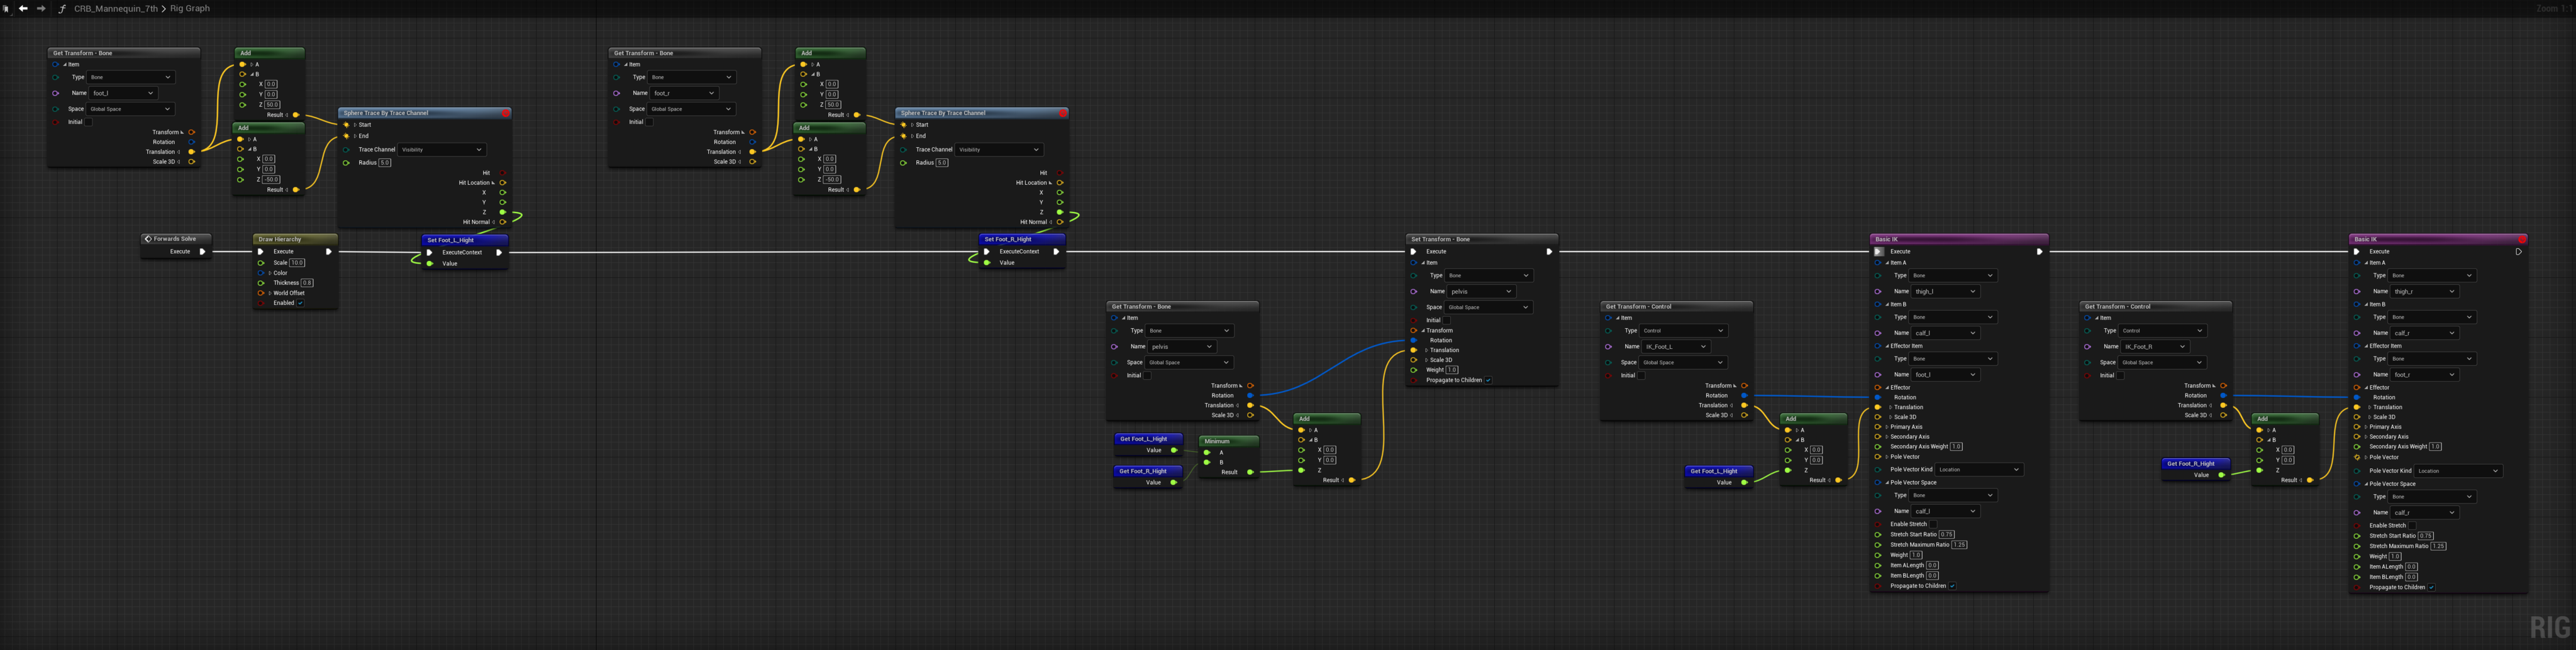The height and width of the screenshot is (650, 2576).
Task: Uncheck Enabled in the Draw Hierarchy node
Action: (x=300, y=303)
